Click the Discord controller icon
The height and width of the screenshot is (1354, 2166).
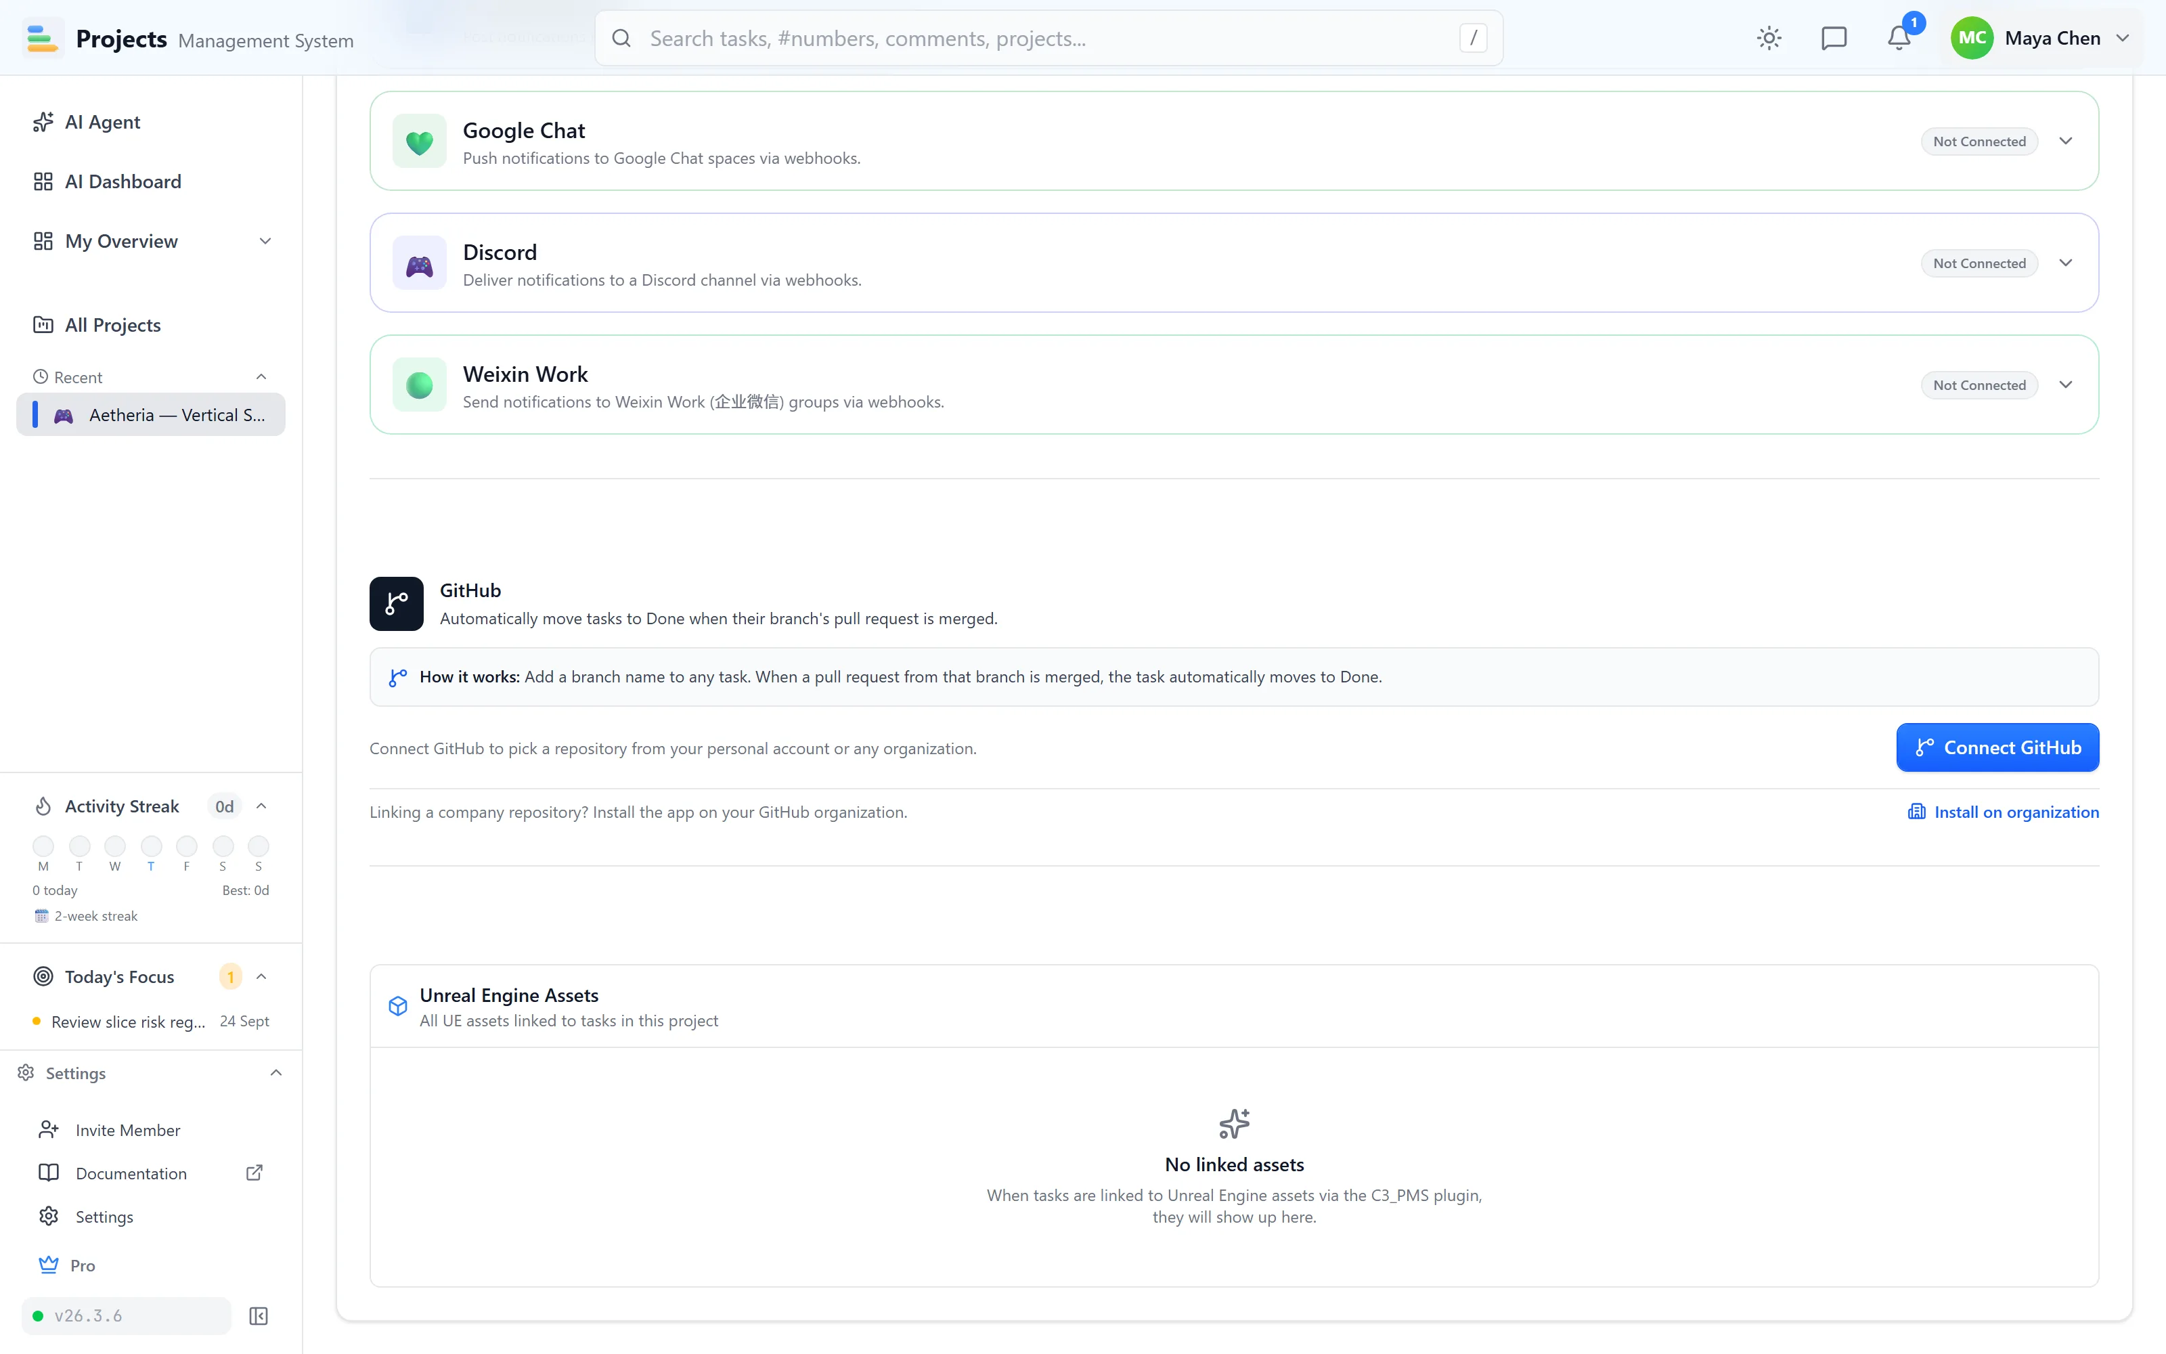(419, 263)
